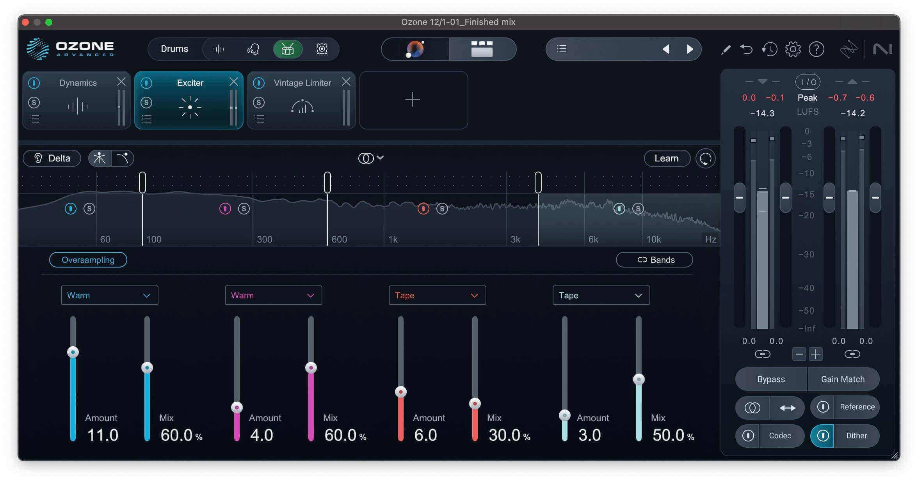The image size is (918, 482).
Task: Click the undo arrow icon
Action: tap(746, 49)
